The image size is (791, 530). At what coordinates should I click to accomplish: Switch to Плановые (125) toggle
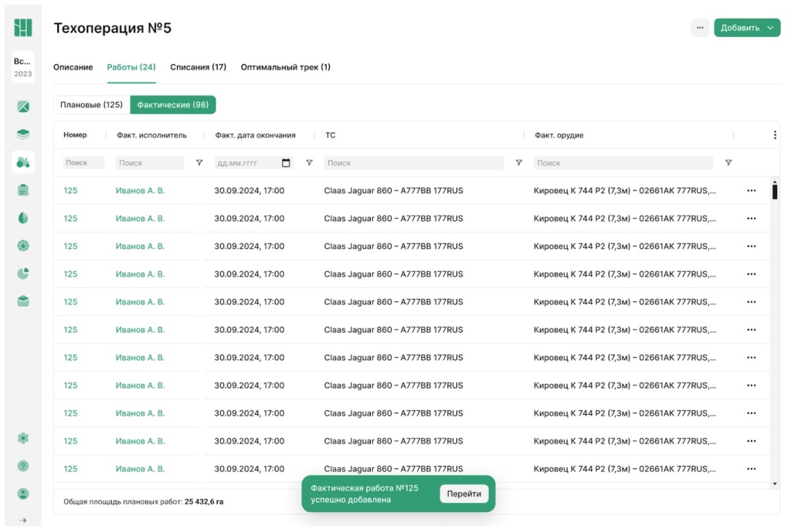click(x=91, y=105)
